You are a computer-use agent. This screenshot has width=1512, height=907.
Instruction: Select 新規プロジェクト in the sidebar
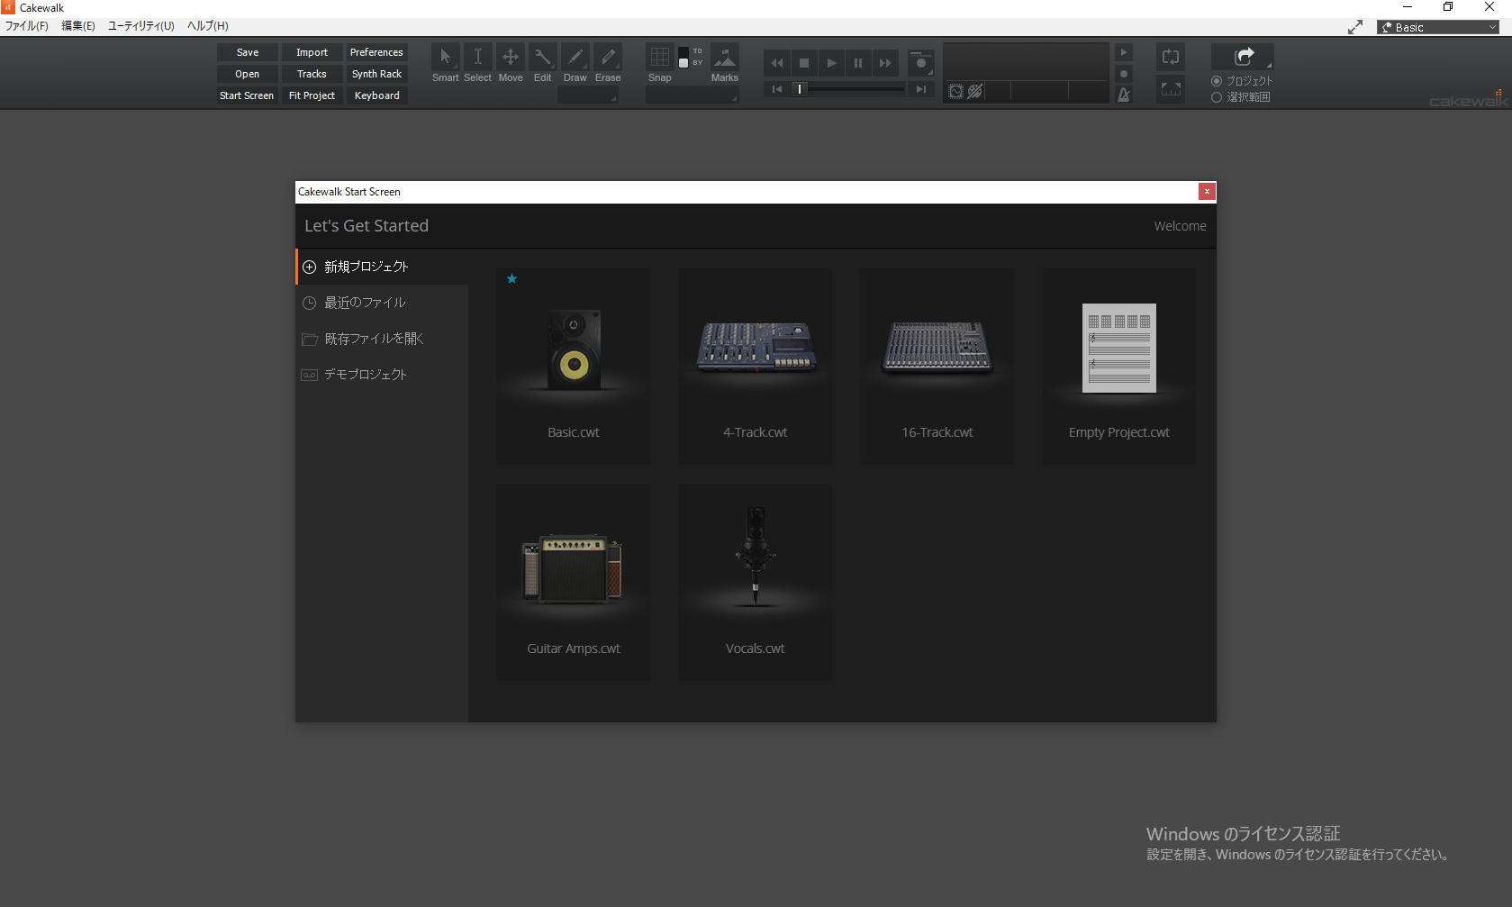(x=382, y=267)
